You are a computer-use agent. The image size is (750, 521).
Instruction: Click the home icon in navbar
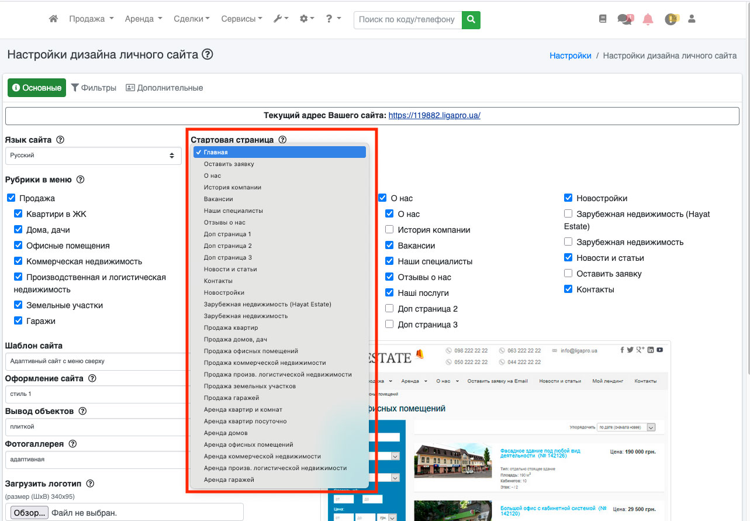coord(53,19)
